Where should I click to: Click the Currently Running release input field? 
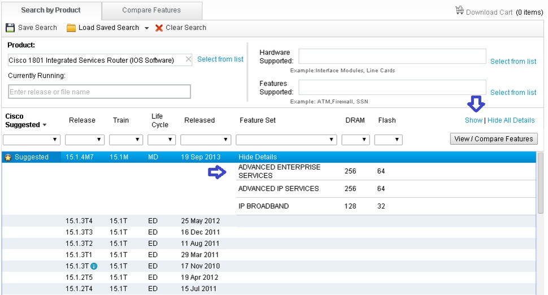[99, 92]
